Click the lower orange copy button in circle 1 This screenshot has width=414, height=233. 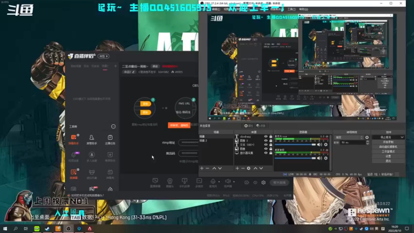(x=145, y=112)
